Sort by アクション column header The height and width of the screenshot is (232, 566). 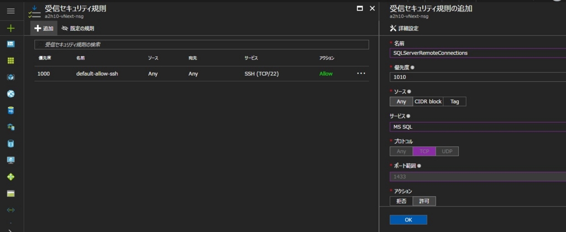(327, 58)
